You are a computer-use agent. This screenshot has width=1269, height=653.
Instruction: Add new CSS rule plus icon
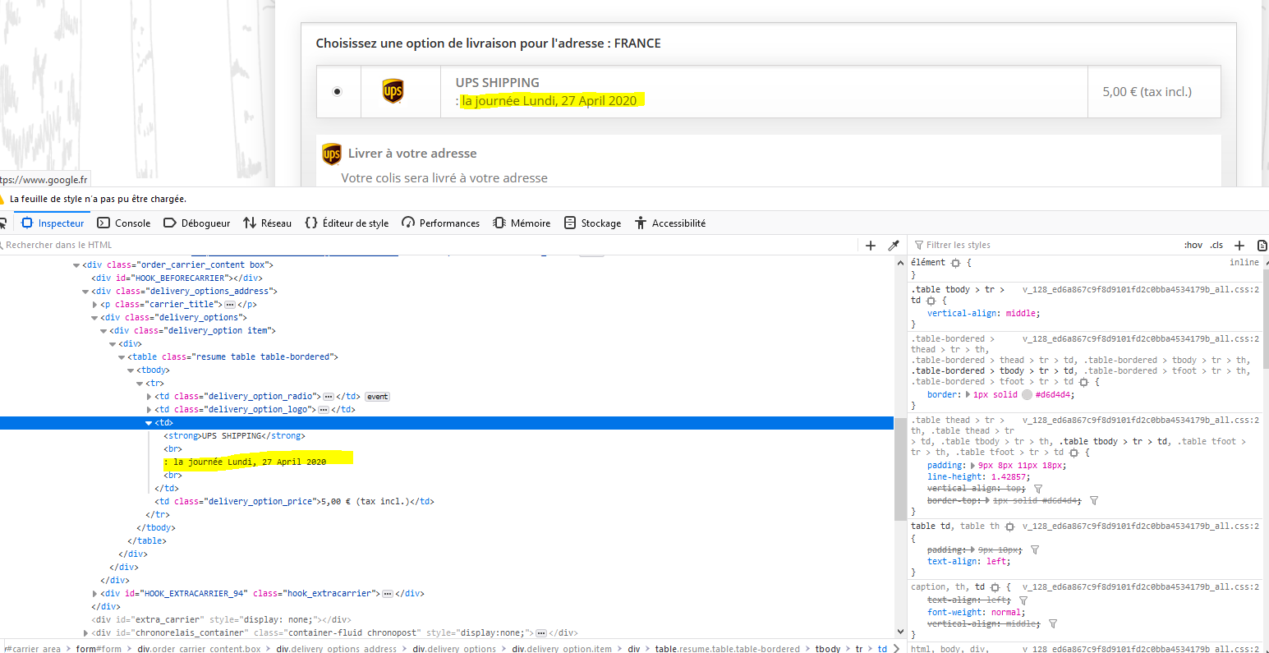point(1239,245)
